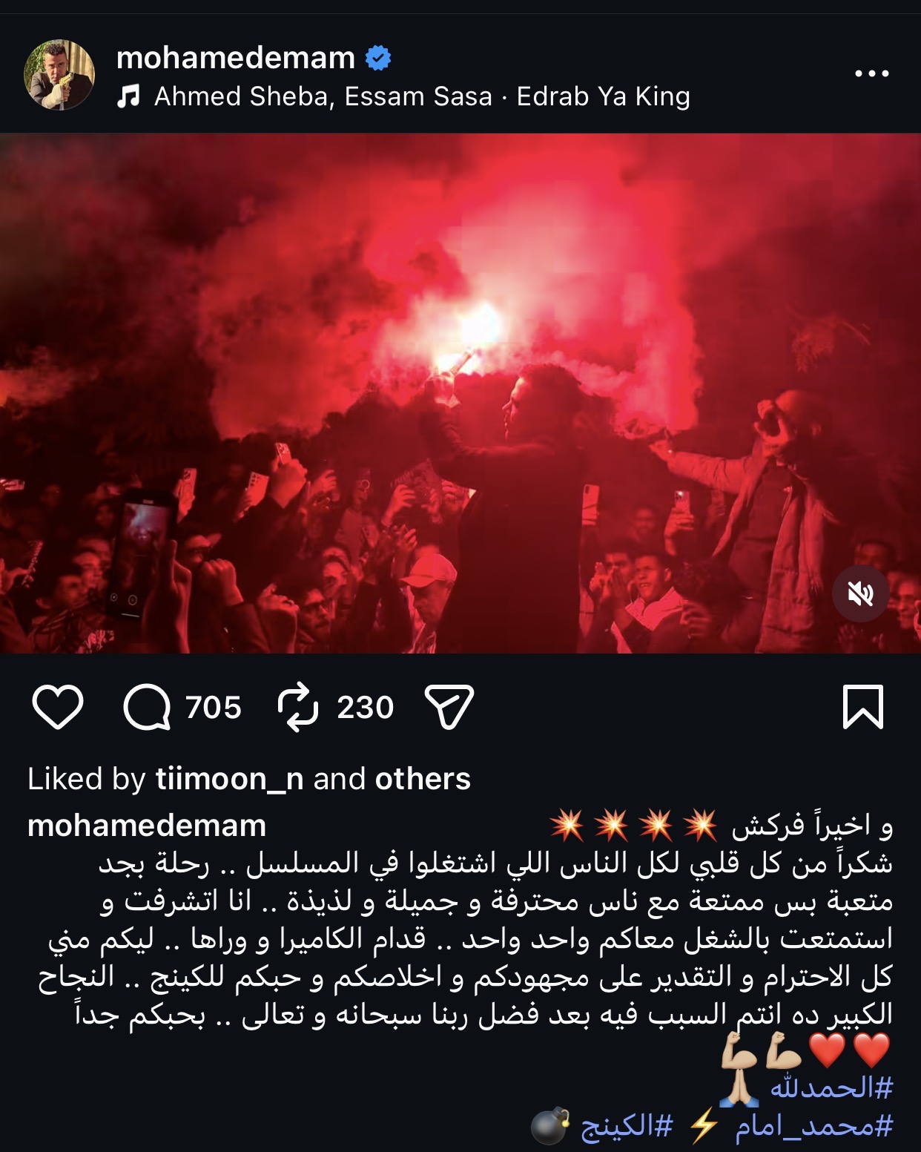
Task: Open the #الكينج hashtag
Action: tap(626, 1127)
